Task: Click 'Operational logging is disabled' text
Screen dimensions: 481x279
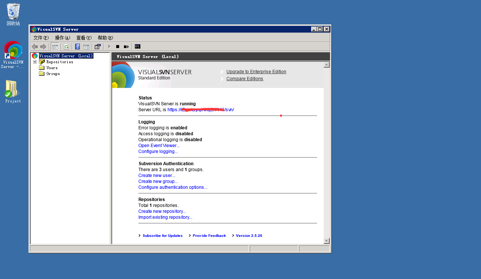Action: point(170,140)
